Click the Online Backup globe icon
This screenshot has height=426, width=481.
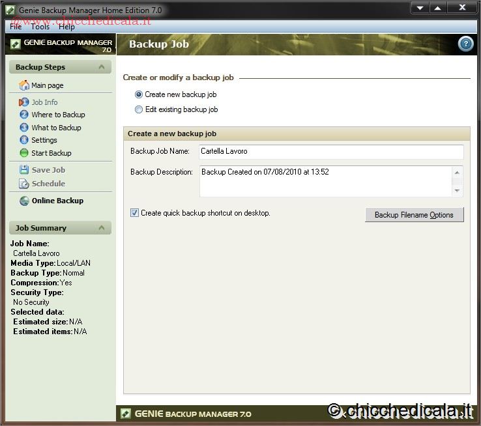coord(24,201)
